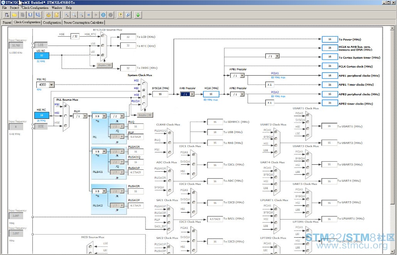This screenshot has width=397, height=255.
Task: Select MSI in the System Clock Mux
Action: coord(144,83)
